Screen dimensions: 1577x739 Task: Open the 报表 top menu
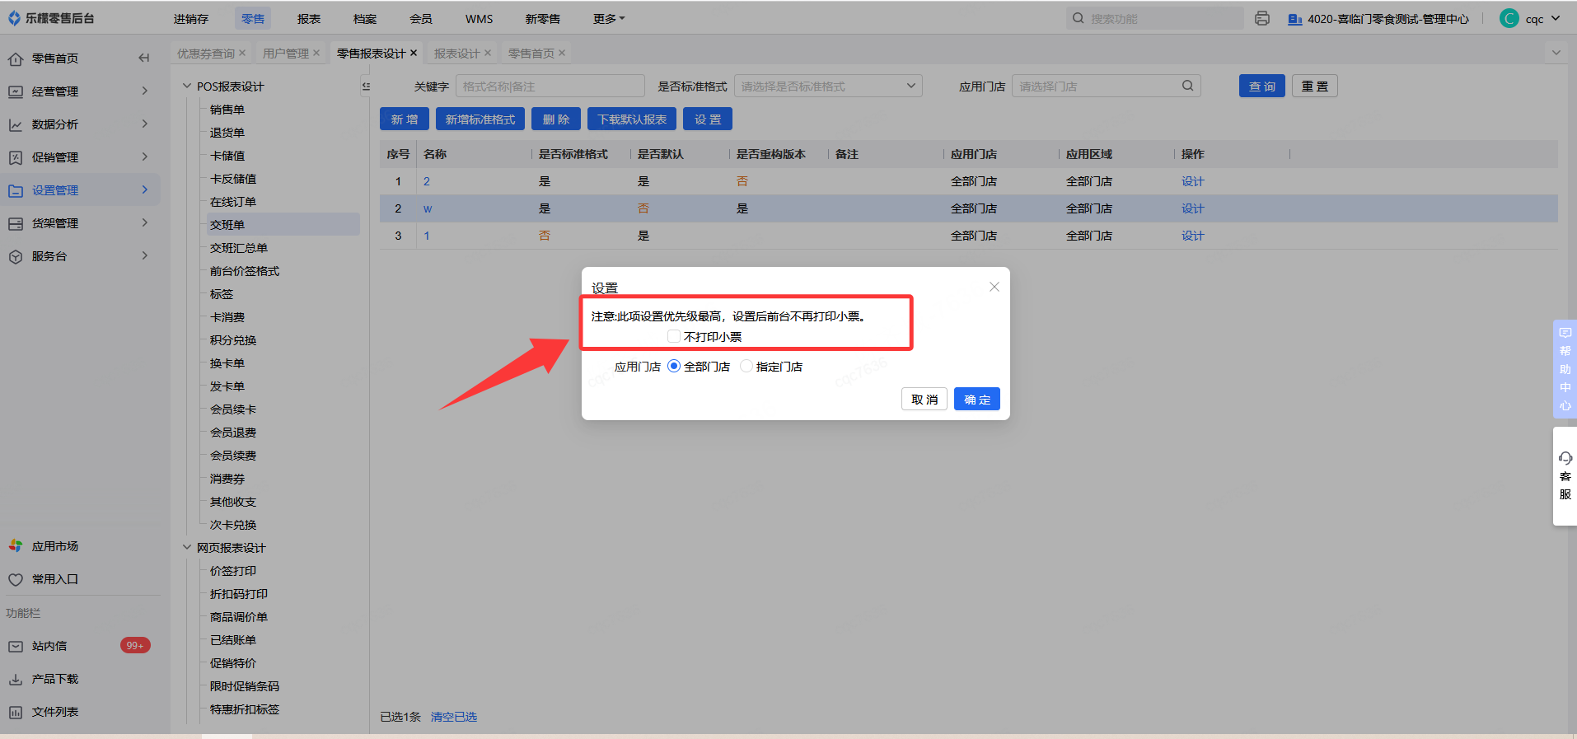[309, 18]
